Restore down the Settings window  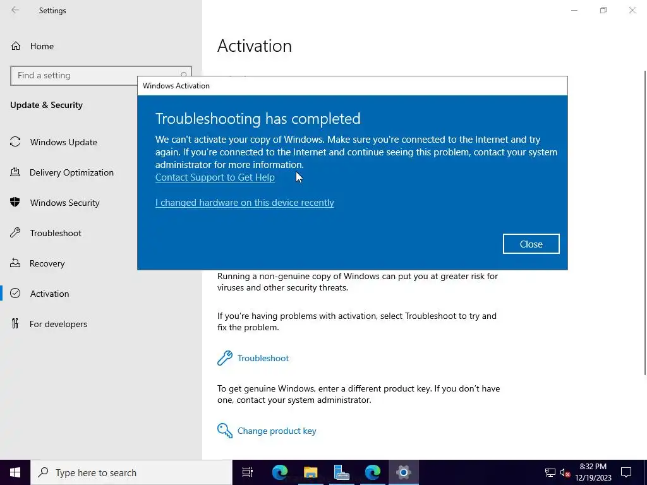[603, 10]
